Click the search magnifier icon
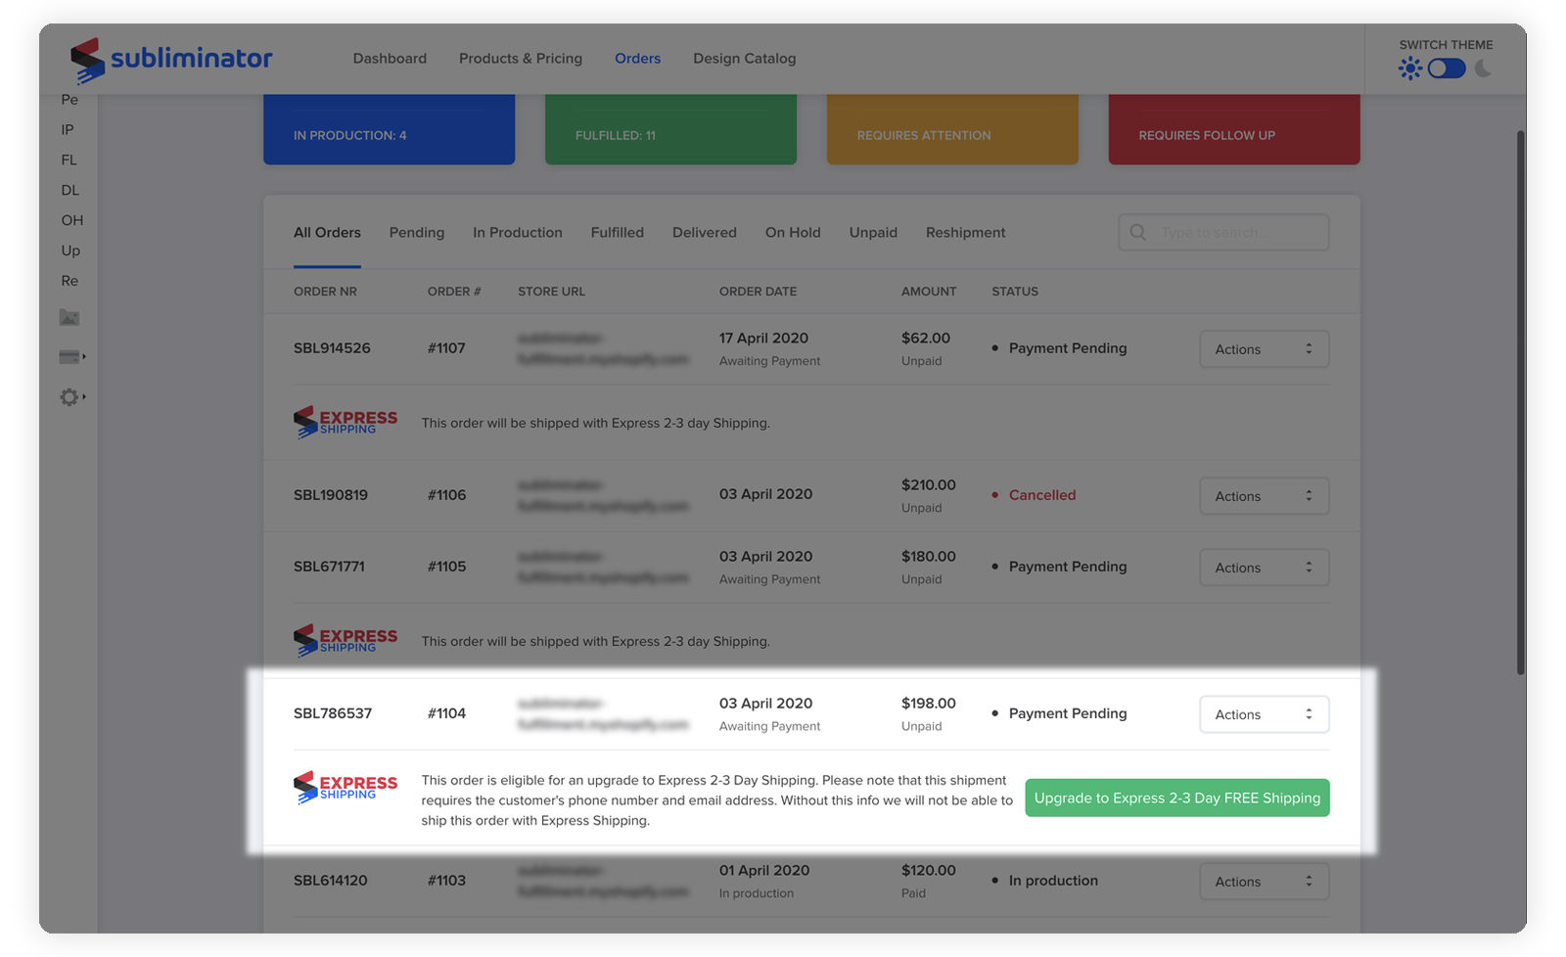Image resolution: width=1566 pixels, height=957 pixels. tap(1138, 233)
